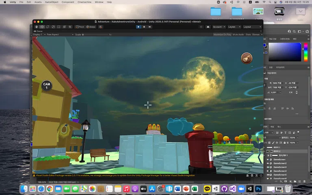The width and height of the screenshot is (312, 195).
Task: Open the Layers dropdown in Unity
Action: (x=233, y=27)
